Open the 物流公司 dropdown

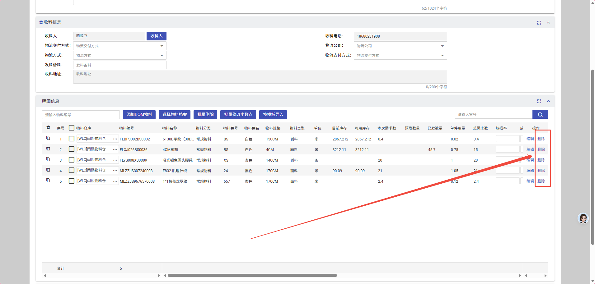pos(400,46)
